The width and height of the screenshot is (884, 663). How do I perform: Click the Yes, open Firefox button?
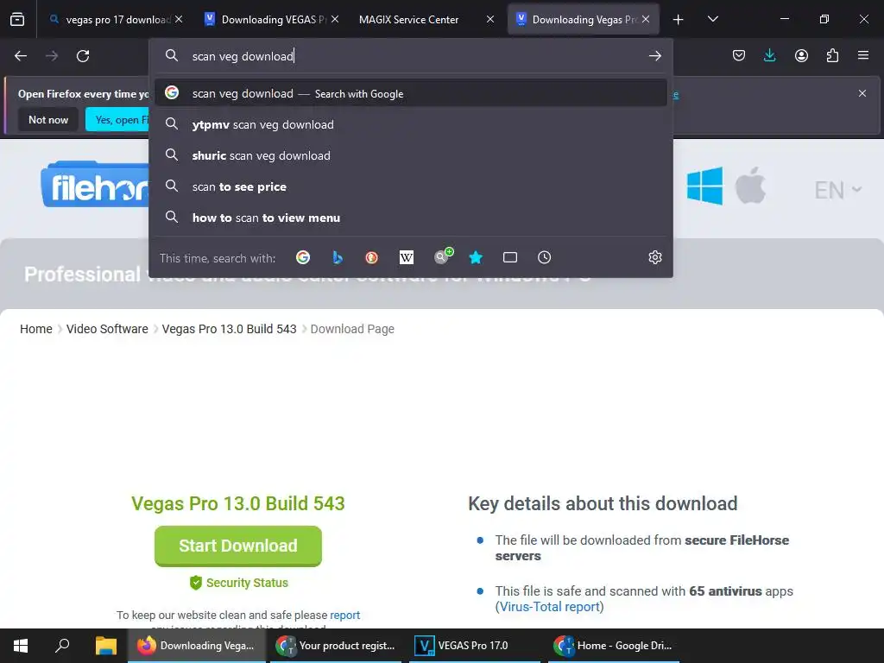pyautogui.click(x=117, y=119)
